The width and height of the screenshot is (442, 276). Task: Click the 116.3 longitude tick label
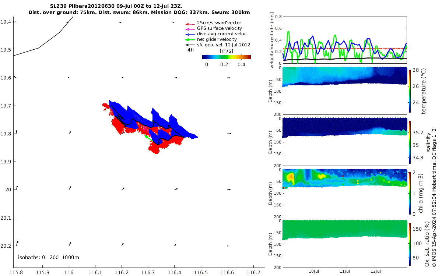(148, 272)
